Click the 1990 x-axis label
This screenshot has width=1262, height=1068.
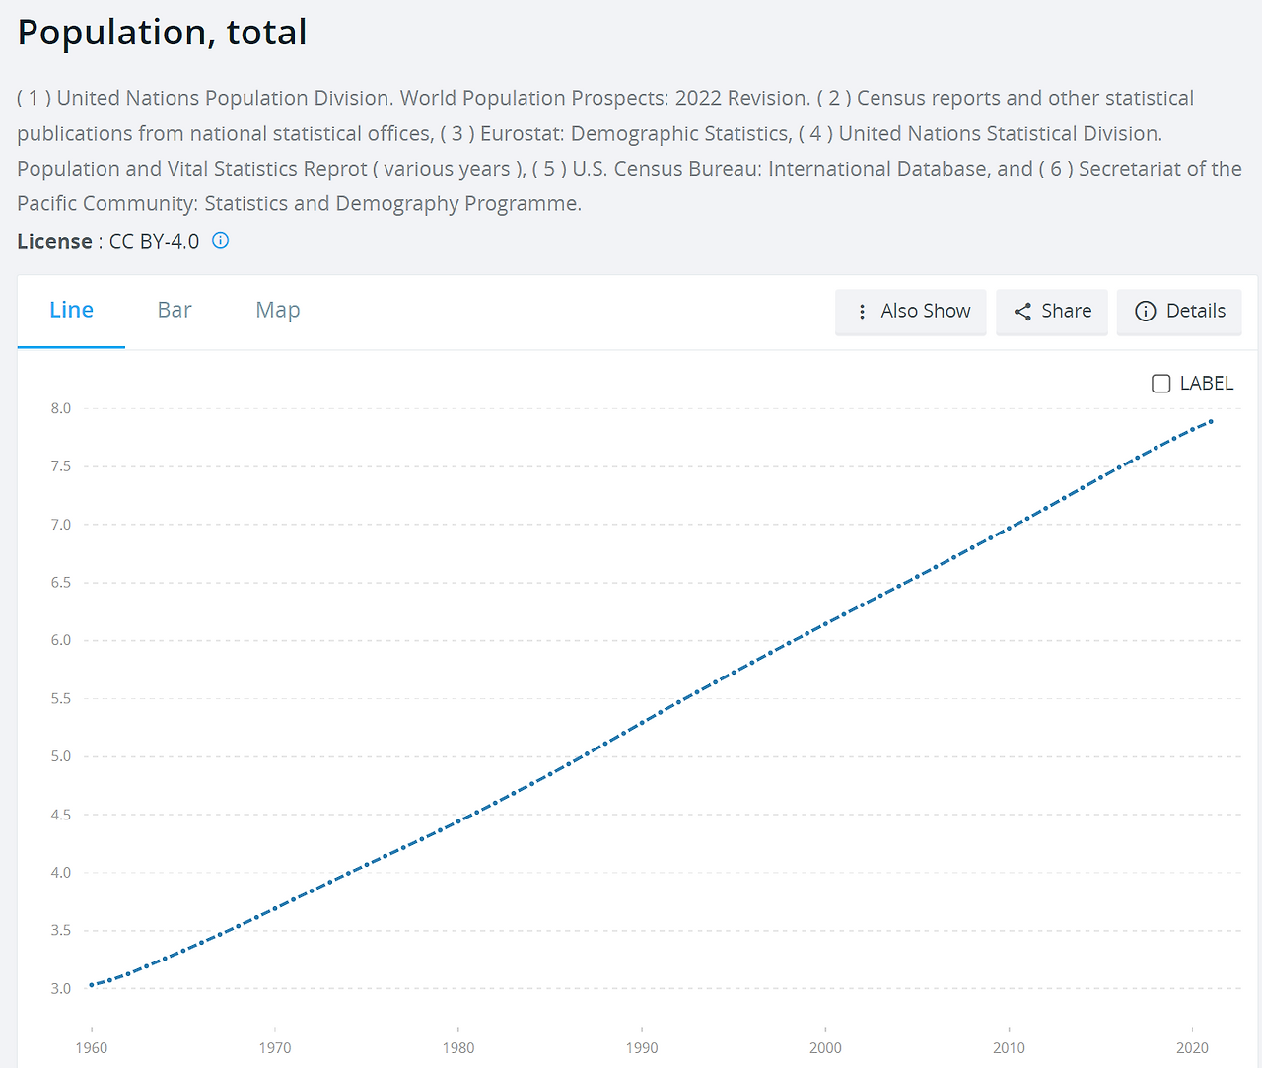click(642, 1048)
